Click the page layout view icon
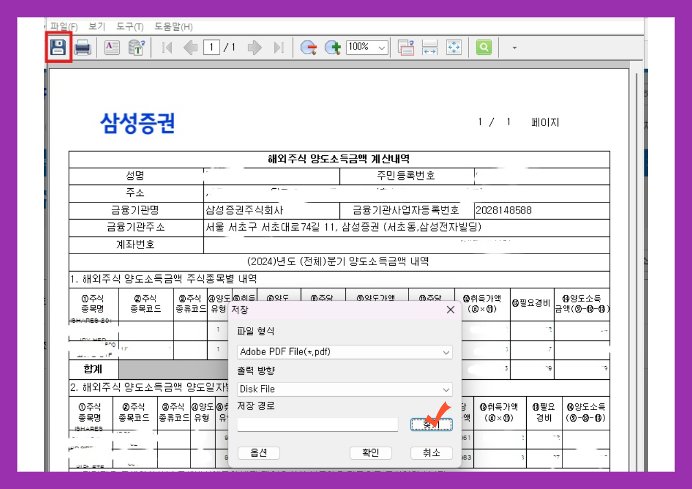This screenshot has height=489, width=692. [x=406, y=48]
